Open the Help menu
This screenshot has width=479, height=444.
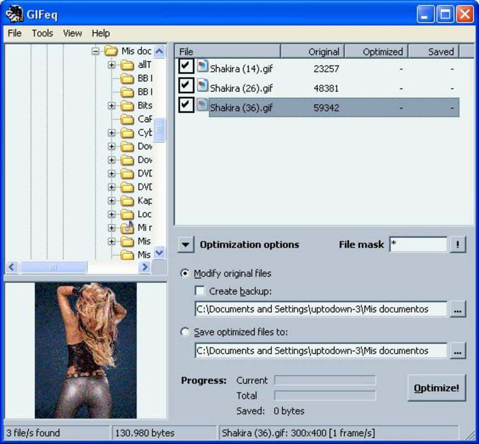point(101,33)
